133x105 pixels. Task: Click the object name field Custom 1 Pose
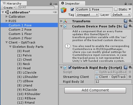tap(94, 9)
